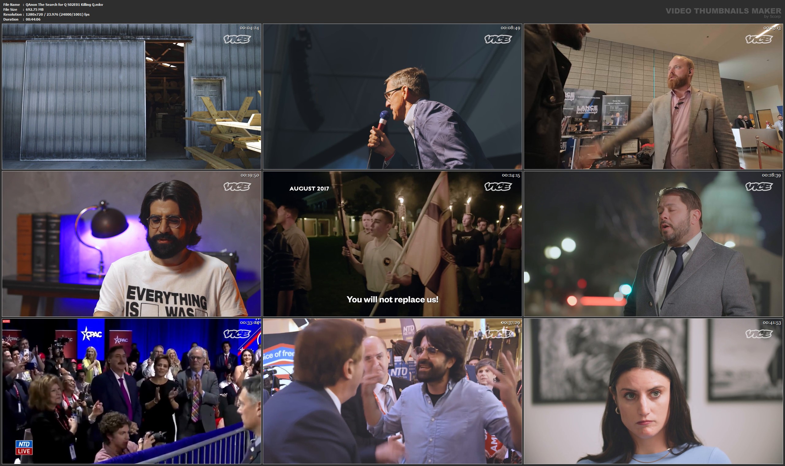Click the VICE logo on the warehouse frame

click(237, 39)
